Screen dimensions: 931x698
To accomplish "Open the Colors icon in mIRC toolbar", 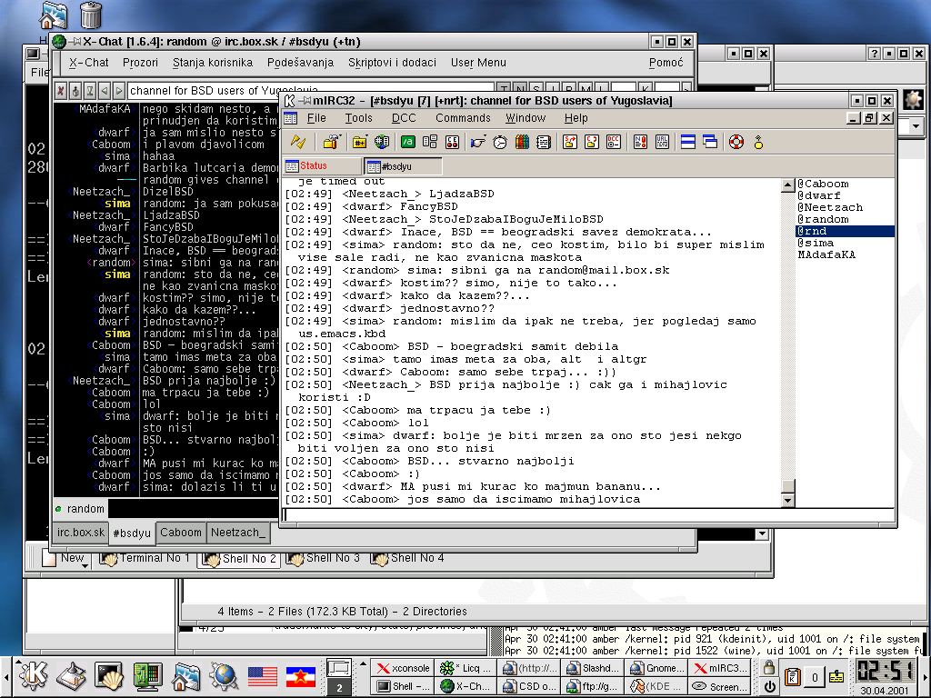I will tap(522, 142).
